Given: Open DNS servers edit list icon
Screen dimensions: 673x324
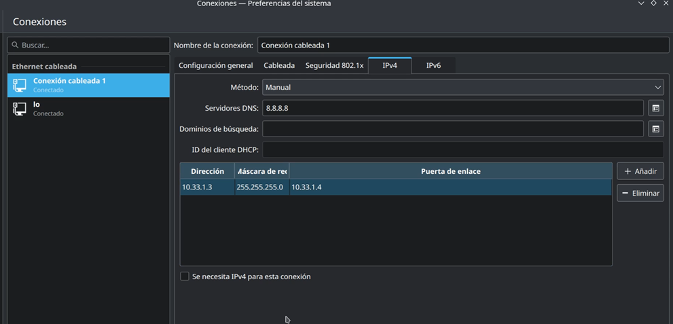Looking at the screenshot, I should (x=655, y=108).
